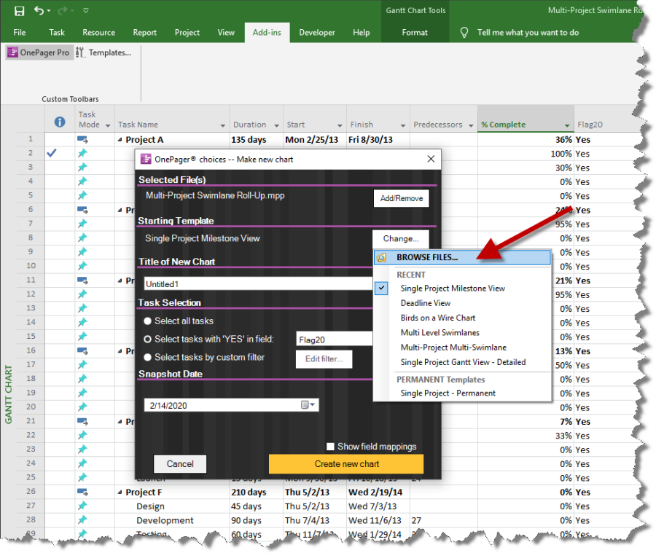The width and height of the screenshot is (656, 553).
Task: Pick the Single Project - Permanent template
Action: 448,393
